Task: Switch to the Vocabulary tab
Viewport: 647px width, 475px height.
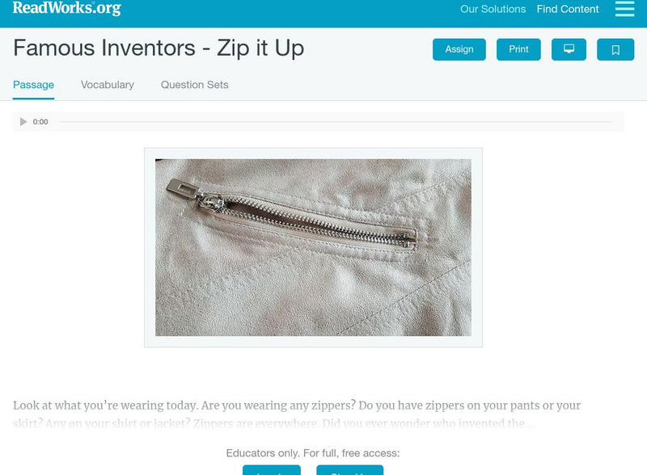Action: pyautogui.click(x=108, y=85)
